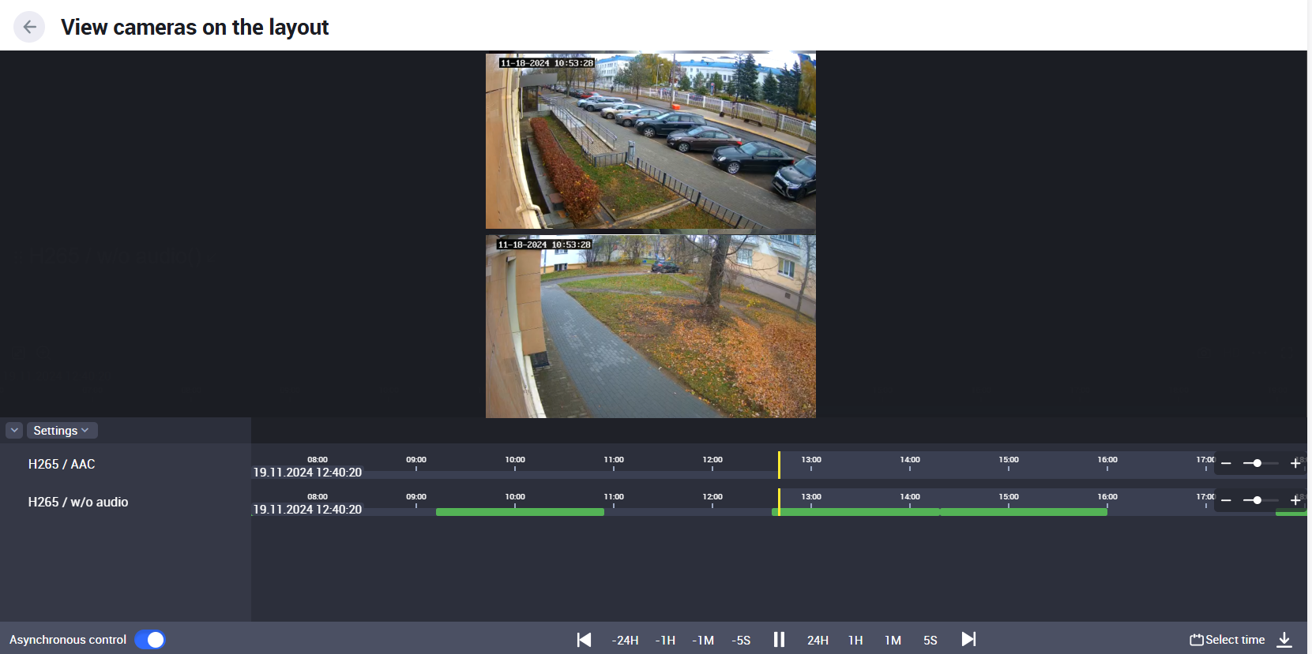The width and height of the screenshot is (1312, 654).
Task: Select the parking lot camera feed
Action: pos(650,141)
